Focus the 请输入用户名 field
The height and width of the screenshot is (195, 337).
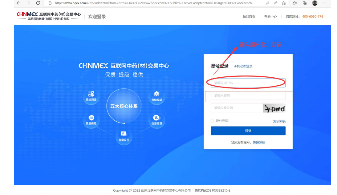[x=248, y=83]
